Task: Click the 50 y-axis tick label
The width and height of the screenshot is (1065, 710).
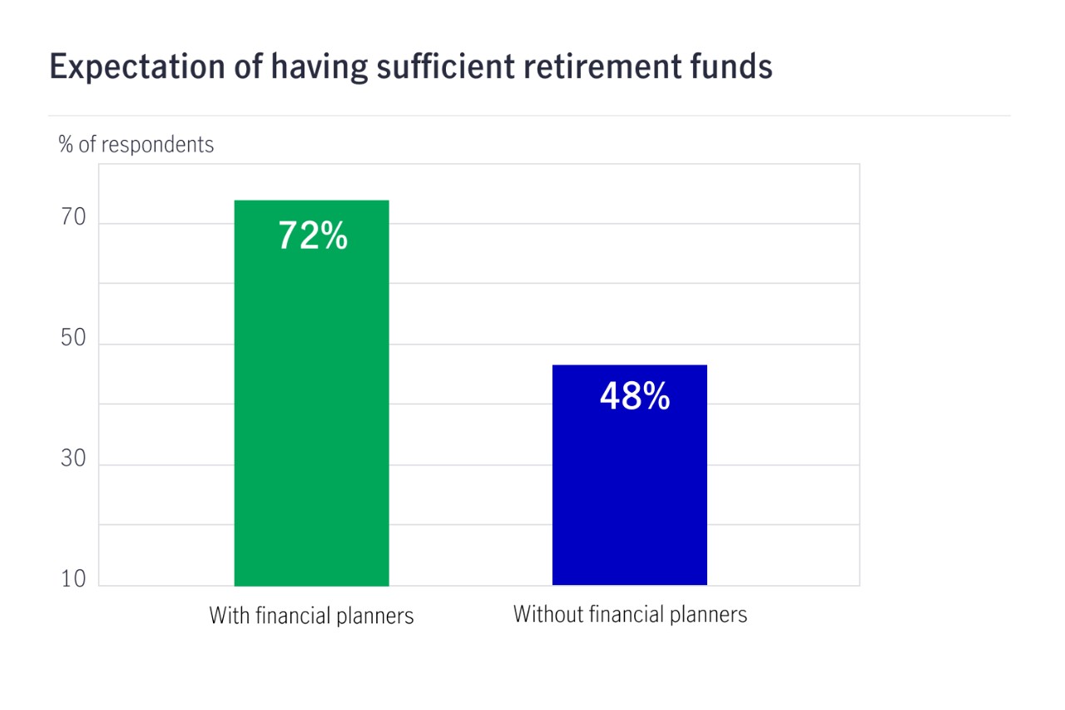Action: (74, 339)
